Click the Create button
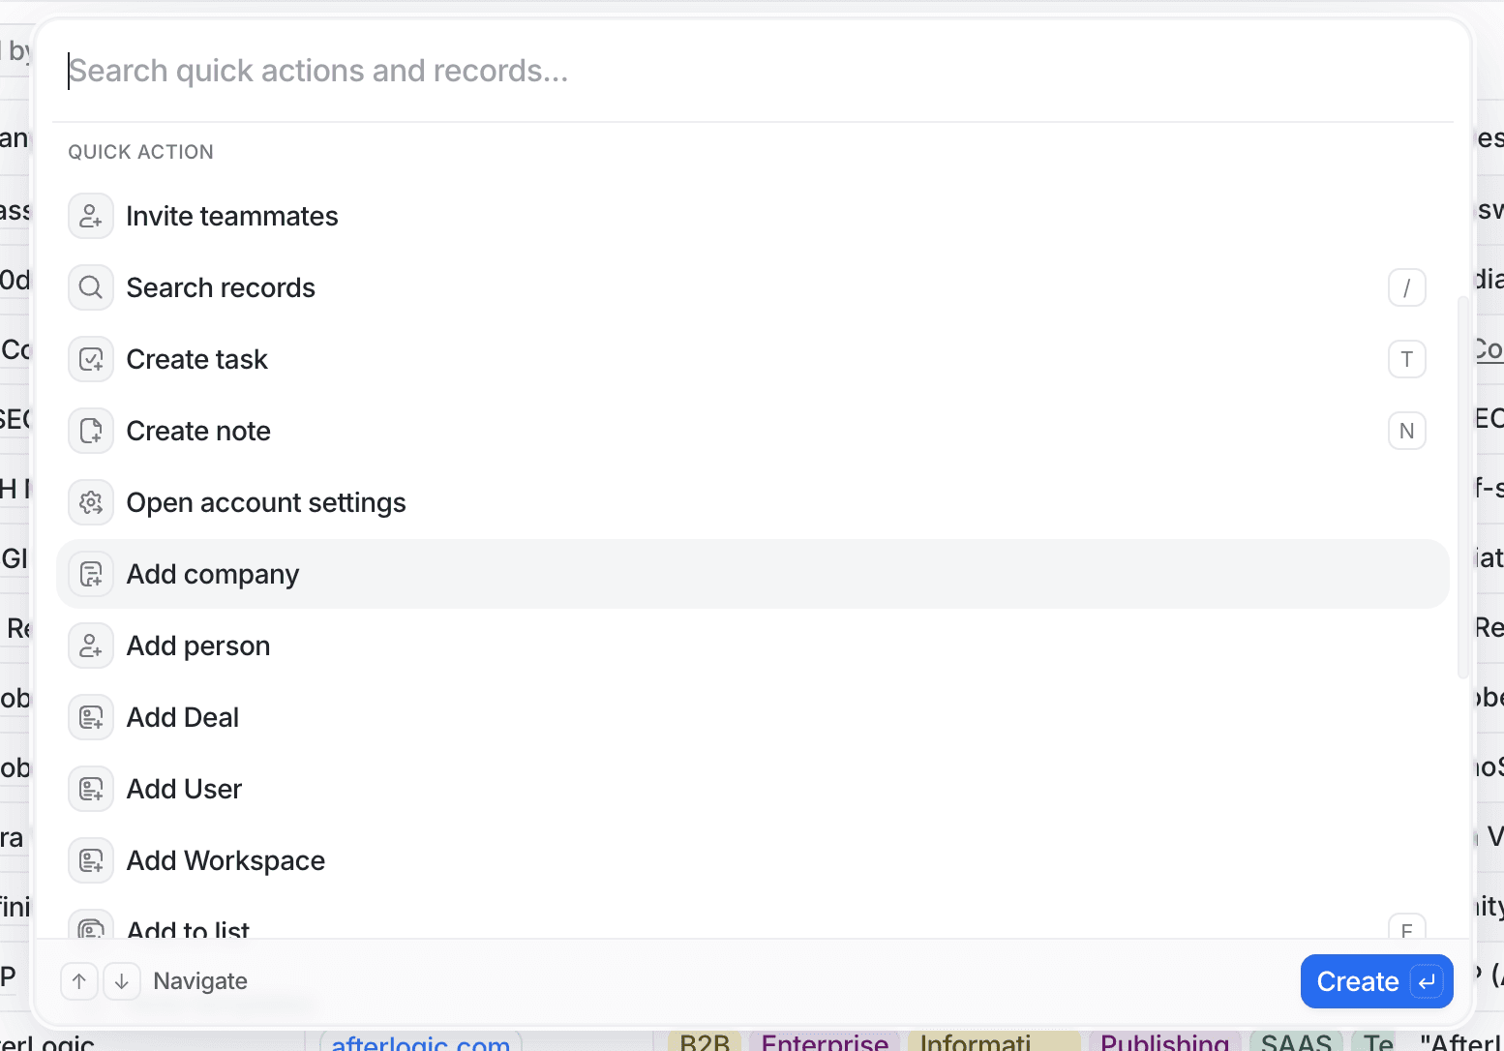 1376,981
